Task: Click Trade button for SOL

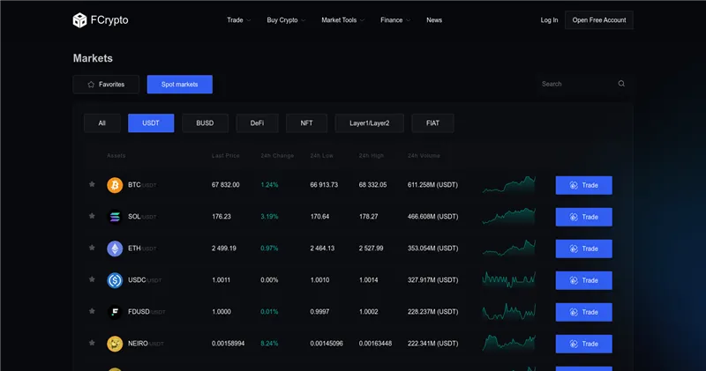Action: point(583,217)
